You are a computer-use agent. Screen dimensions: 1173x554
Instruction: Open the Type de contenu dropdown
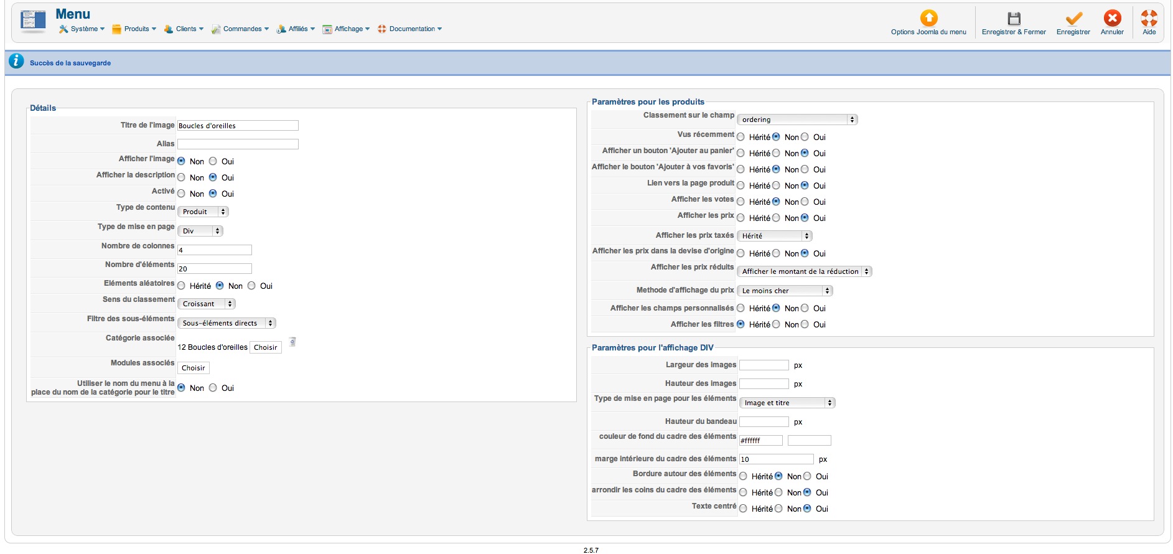(203, 212)
